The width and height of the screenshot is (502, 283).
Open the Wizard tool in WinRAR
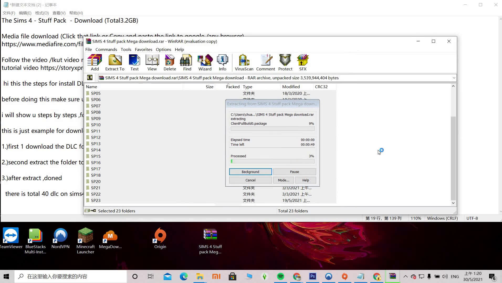tap(205, 62)
